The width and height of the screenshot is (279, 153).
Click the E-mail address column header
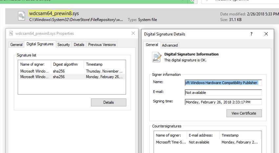tap(204, 135)
